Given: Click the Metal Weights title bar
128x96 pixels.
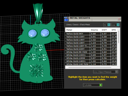Looking at the screenshot, I should coord(93,19).
